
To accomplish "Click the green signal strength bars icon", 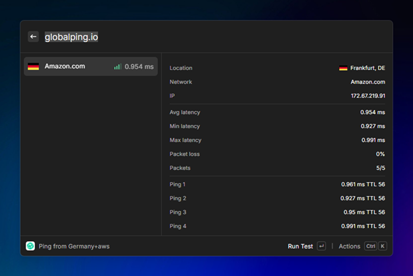I will [x=117, y=67].
